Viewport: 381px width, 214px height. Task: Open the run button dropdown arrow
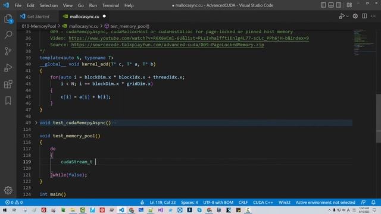click(347, 16)
